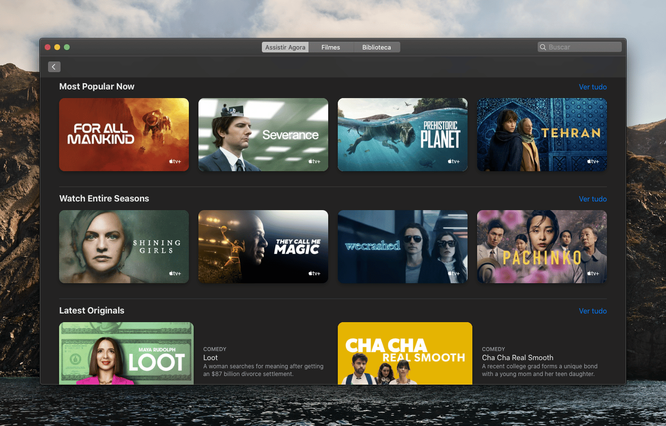The height and width of the screenshot is (426, 666).
Task: Focus the Buscar search field
Action: (x=580, y=47)
